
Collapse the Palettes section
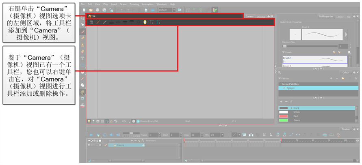point(280,77)
